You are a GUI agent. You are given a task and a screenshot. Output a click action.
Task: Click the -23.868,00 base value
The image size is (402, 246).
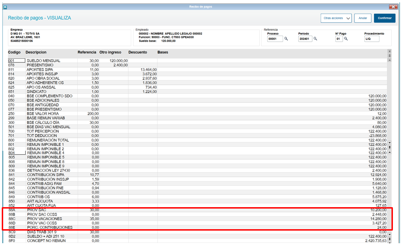[378, 136]
